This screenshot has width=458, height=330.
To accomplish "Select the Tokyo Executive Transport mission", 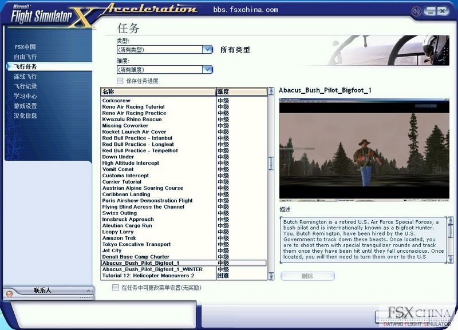I will point(136,245).
